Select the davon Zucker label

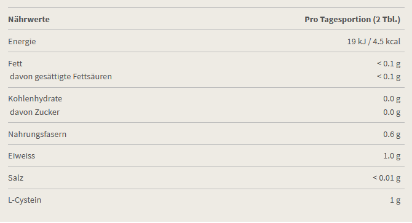(34, 112)
